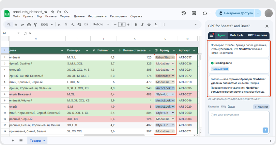The width and height of the screenshot is (276, 145).
Task: Toggle bold formatting
Action: tap(135, 25)
